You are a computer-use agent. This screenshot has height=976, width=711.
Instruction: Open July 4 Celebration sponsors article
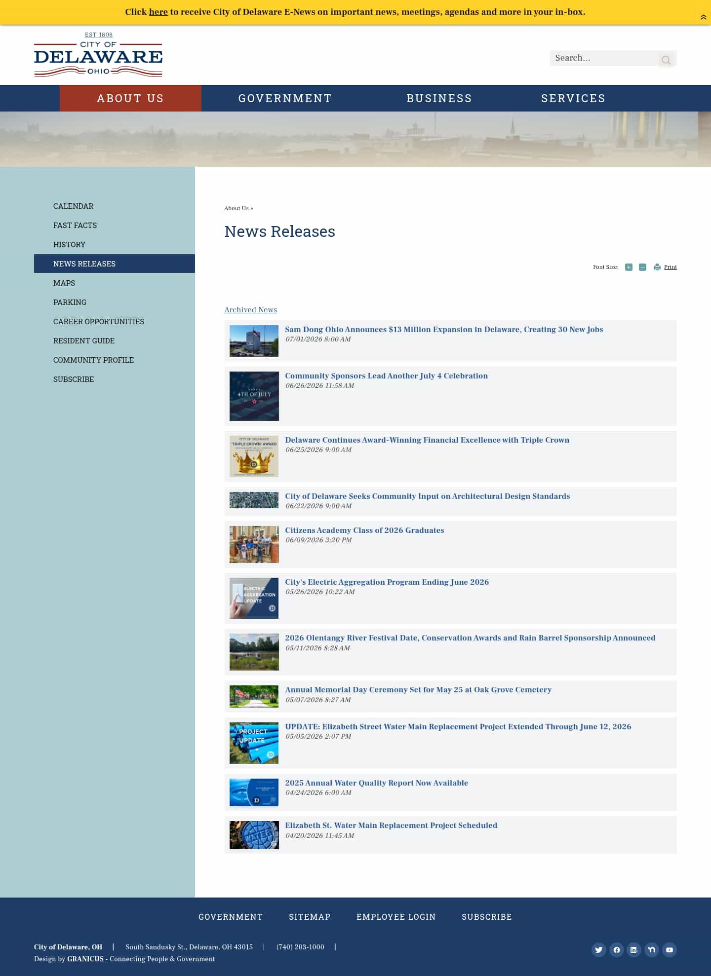point(386,376)
